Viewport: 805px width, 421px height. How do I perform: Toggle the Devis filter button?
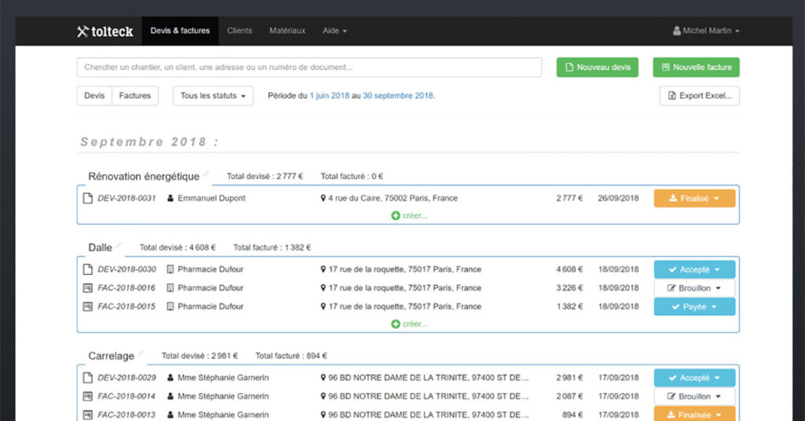94,96
